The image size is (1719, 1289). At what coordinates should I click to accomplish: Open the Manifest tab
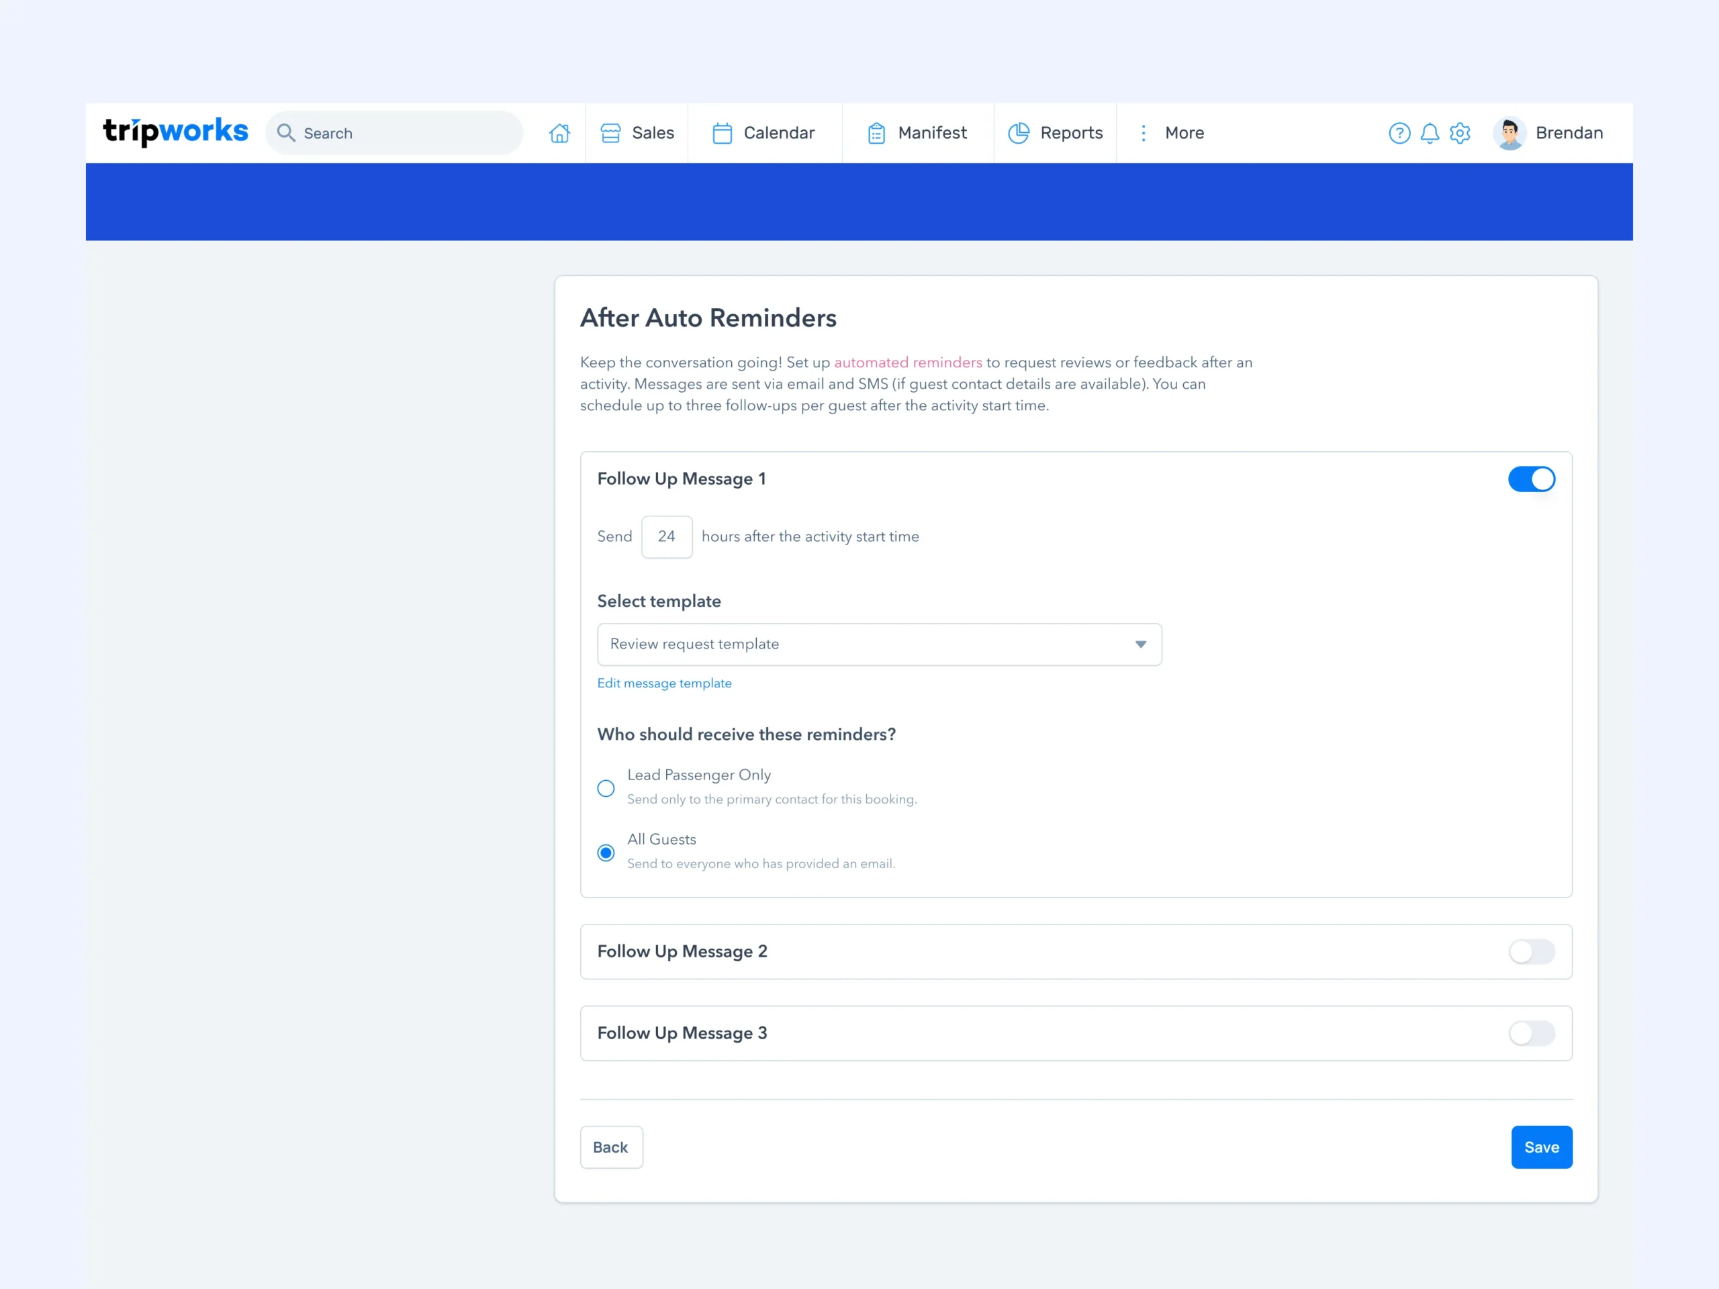point(918,133)
